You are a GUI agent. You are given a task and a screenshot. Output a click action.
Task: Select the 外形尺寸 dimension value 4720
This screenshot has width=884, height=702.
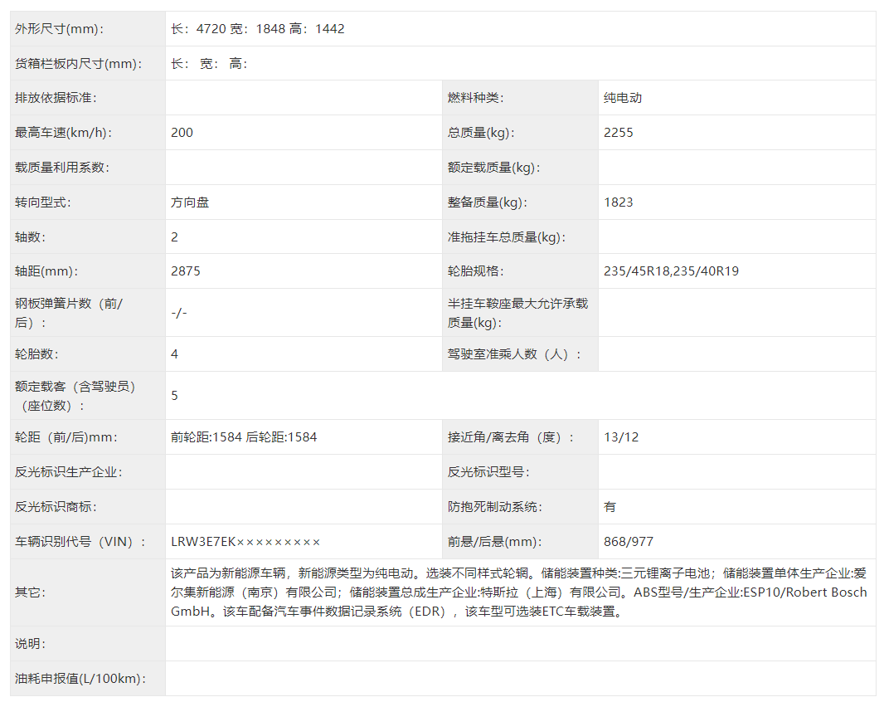[216, 28]
